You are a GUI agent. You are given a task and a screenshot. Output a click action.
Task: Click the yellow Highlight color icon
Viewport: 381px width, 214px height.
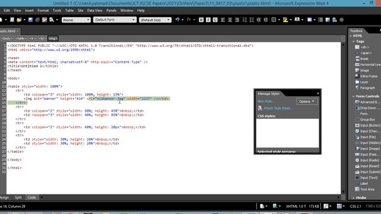[286, 20]
